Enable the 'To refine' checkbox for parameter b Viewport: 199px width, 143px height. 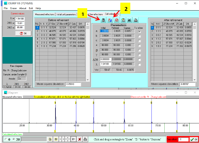pyautogui.click(x=139, y=36)
